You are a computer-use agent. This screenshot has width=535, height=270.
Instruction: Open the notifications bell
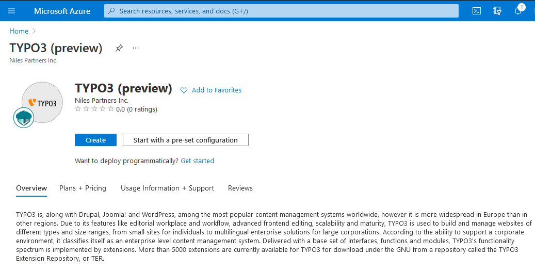point(518,11)
